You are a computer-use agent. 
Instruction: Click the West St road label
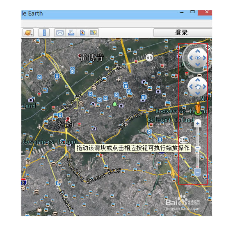click(72, 102)
